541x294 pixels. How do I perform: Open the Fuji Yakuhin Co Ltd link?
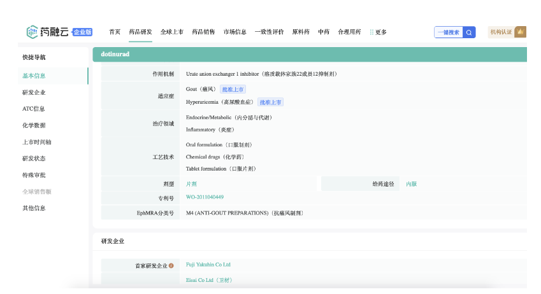(208, 265)
